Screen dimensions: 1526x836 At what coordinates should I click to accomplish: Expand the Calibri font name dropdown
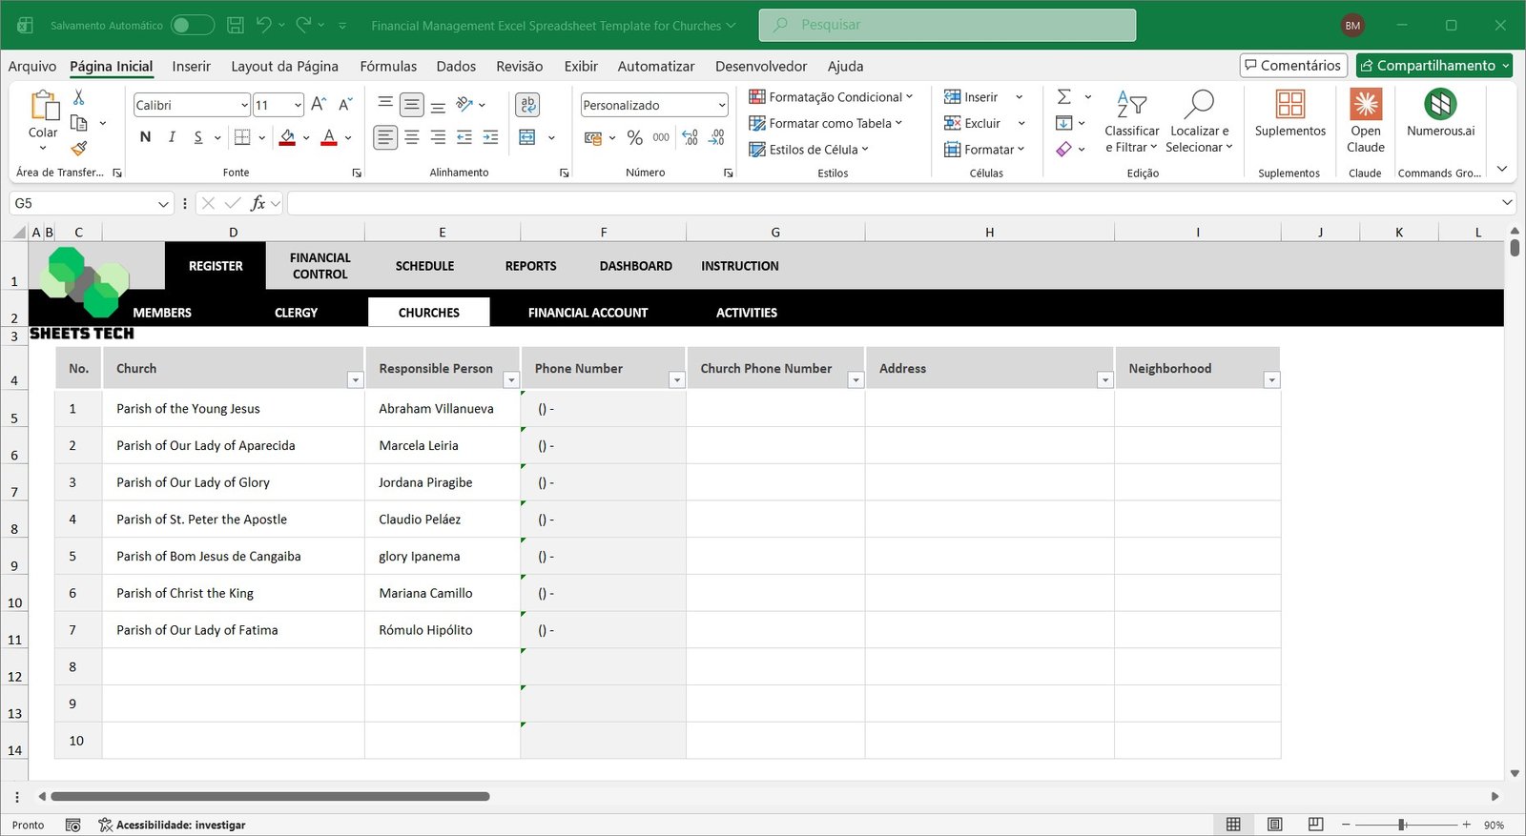(x=244, y=105)
